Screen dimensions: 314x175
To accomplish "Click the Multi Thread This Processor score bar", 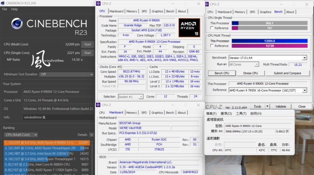I will pos(270,41).
